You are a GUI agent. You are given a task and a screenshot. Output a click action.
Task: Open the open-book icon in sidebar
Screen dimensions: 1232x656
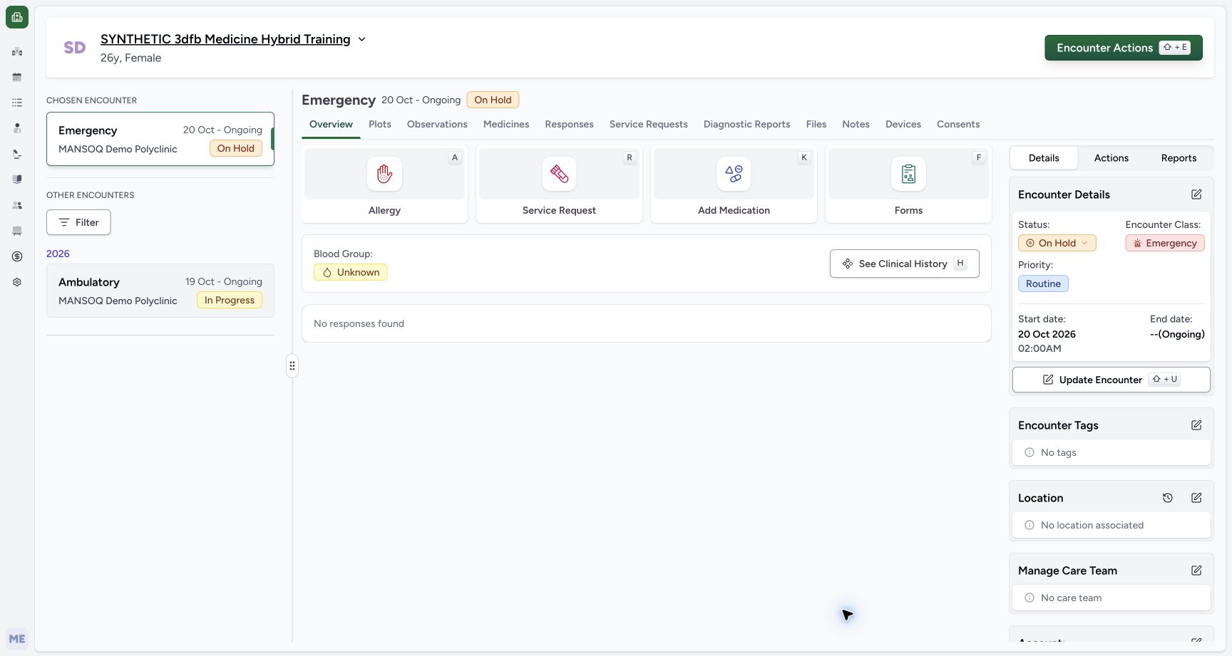(x=17, y=179)
